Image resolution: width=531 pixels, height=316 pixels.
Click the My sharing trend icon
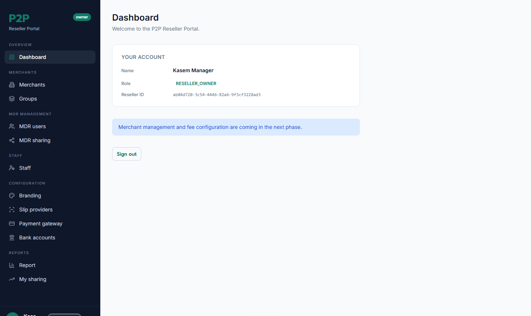(12, 279)
